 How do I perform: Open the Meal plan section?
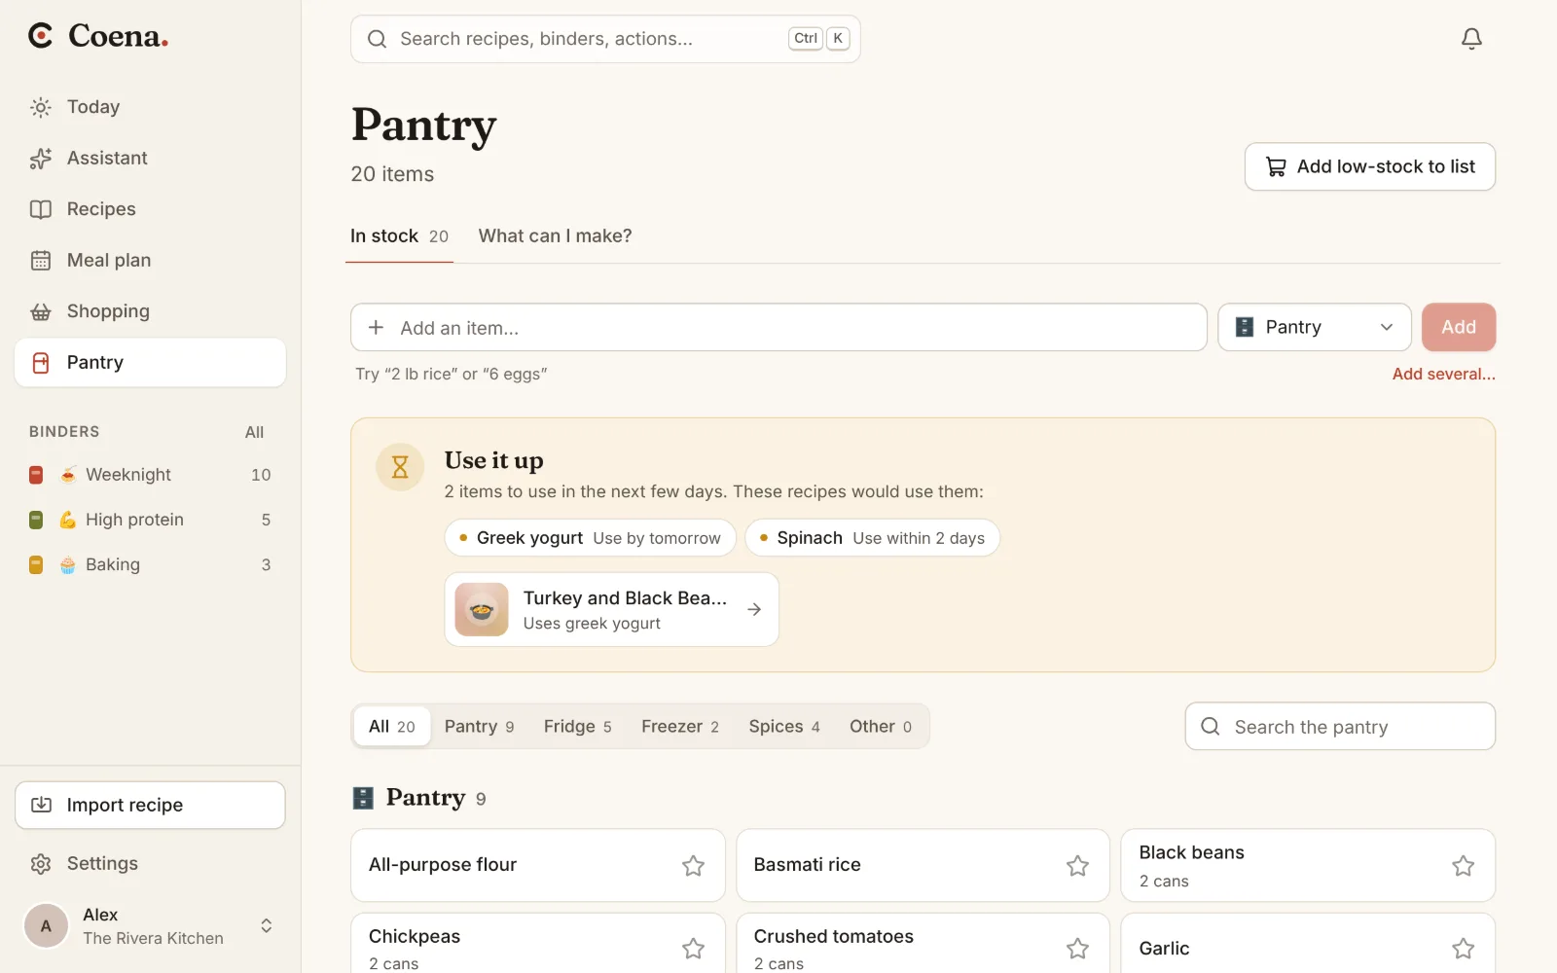coord(150,260)
